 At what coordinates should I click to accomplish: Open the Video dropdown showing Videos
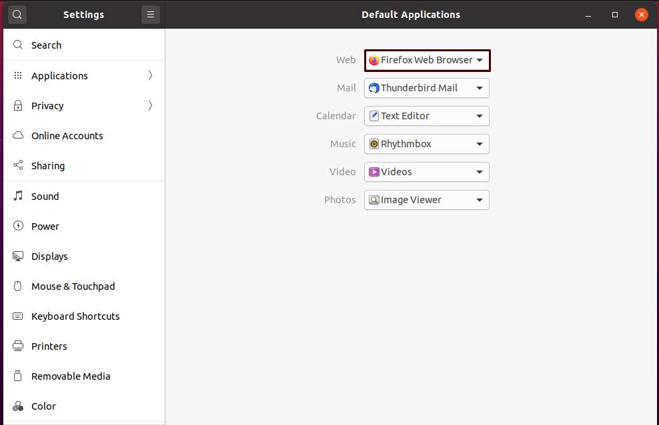[427, 172]
